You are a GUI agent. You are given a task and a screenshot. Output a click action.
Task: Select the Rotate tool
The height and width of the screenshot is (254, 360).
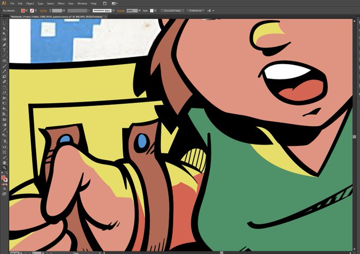[x=4, y=87]
